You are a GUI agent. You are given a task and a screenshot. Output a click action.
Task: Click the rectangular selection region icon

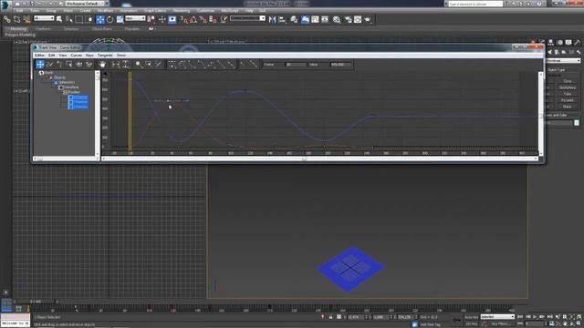79,19
